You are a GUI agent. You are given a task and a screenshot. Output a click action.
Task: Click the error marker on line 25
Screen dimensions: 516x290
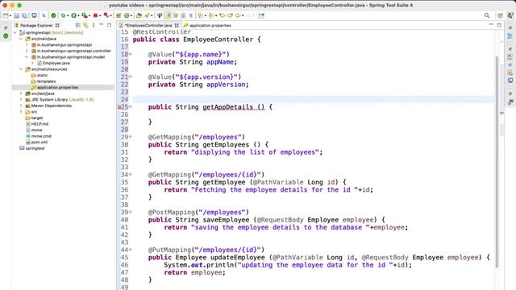point(119,107)
